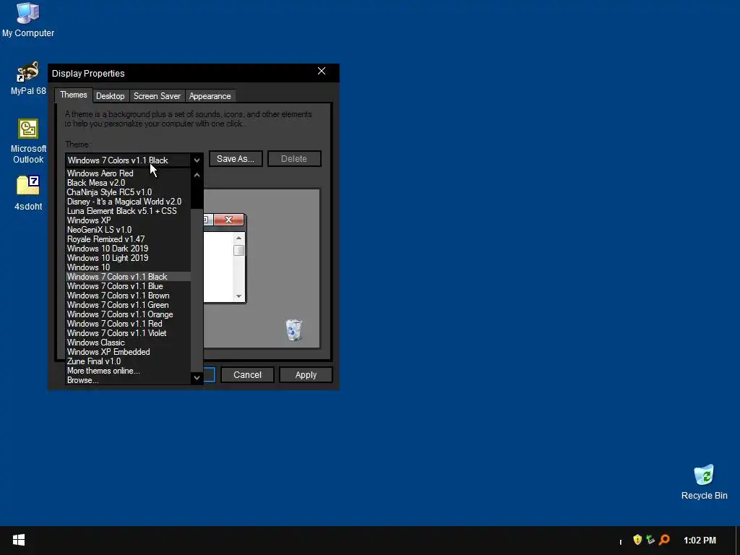Choose Windows 7 Colors v1.1 Green
740x555 pixels.
tap(128, 305)
